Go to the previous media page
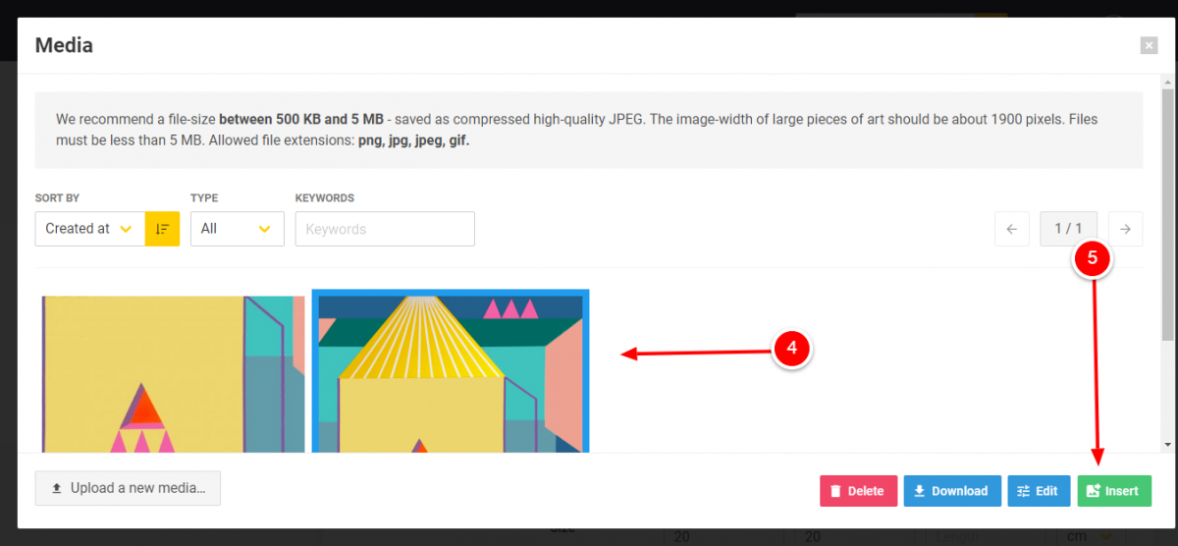Image resolution: width=1178 pixels, height=546 pixels. tap(1011, 229)
